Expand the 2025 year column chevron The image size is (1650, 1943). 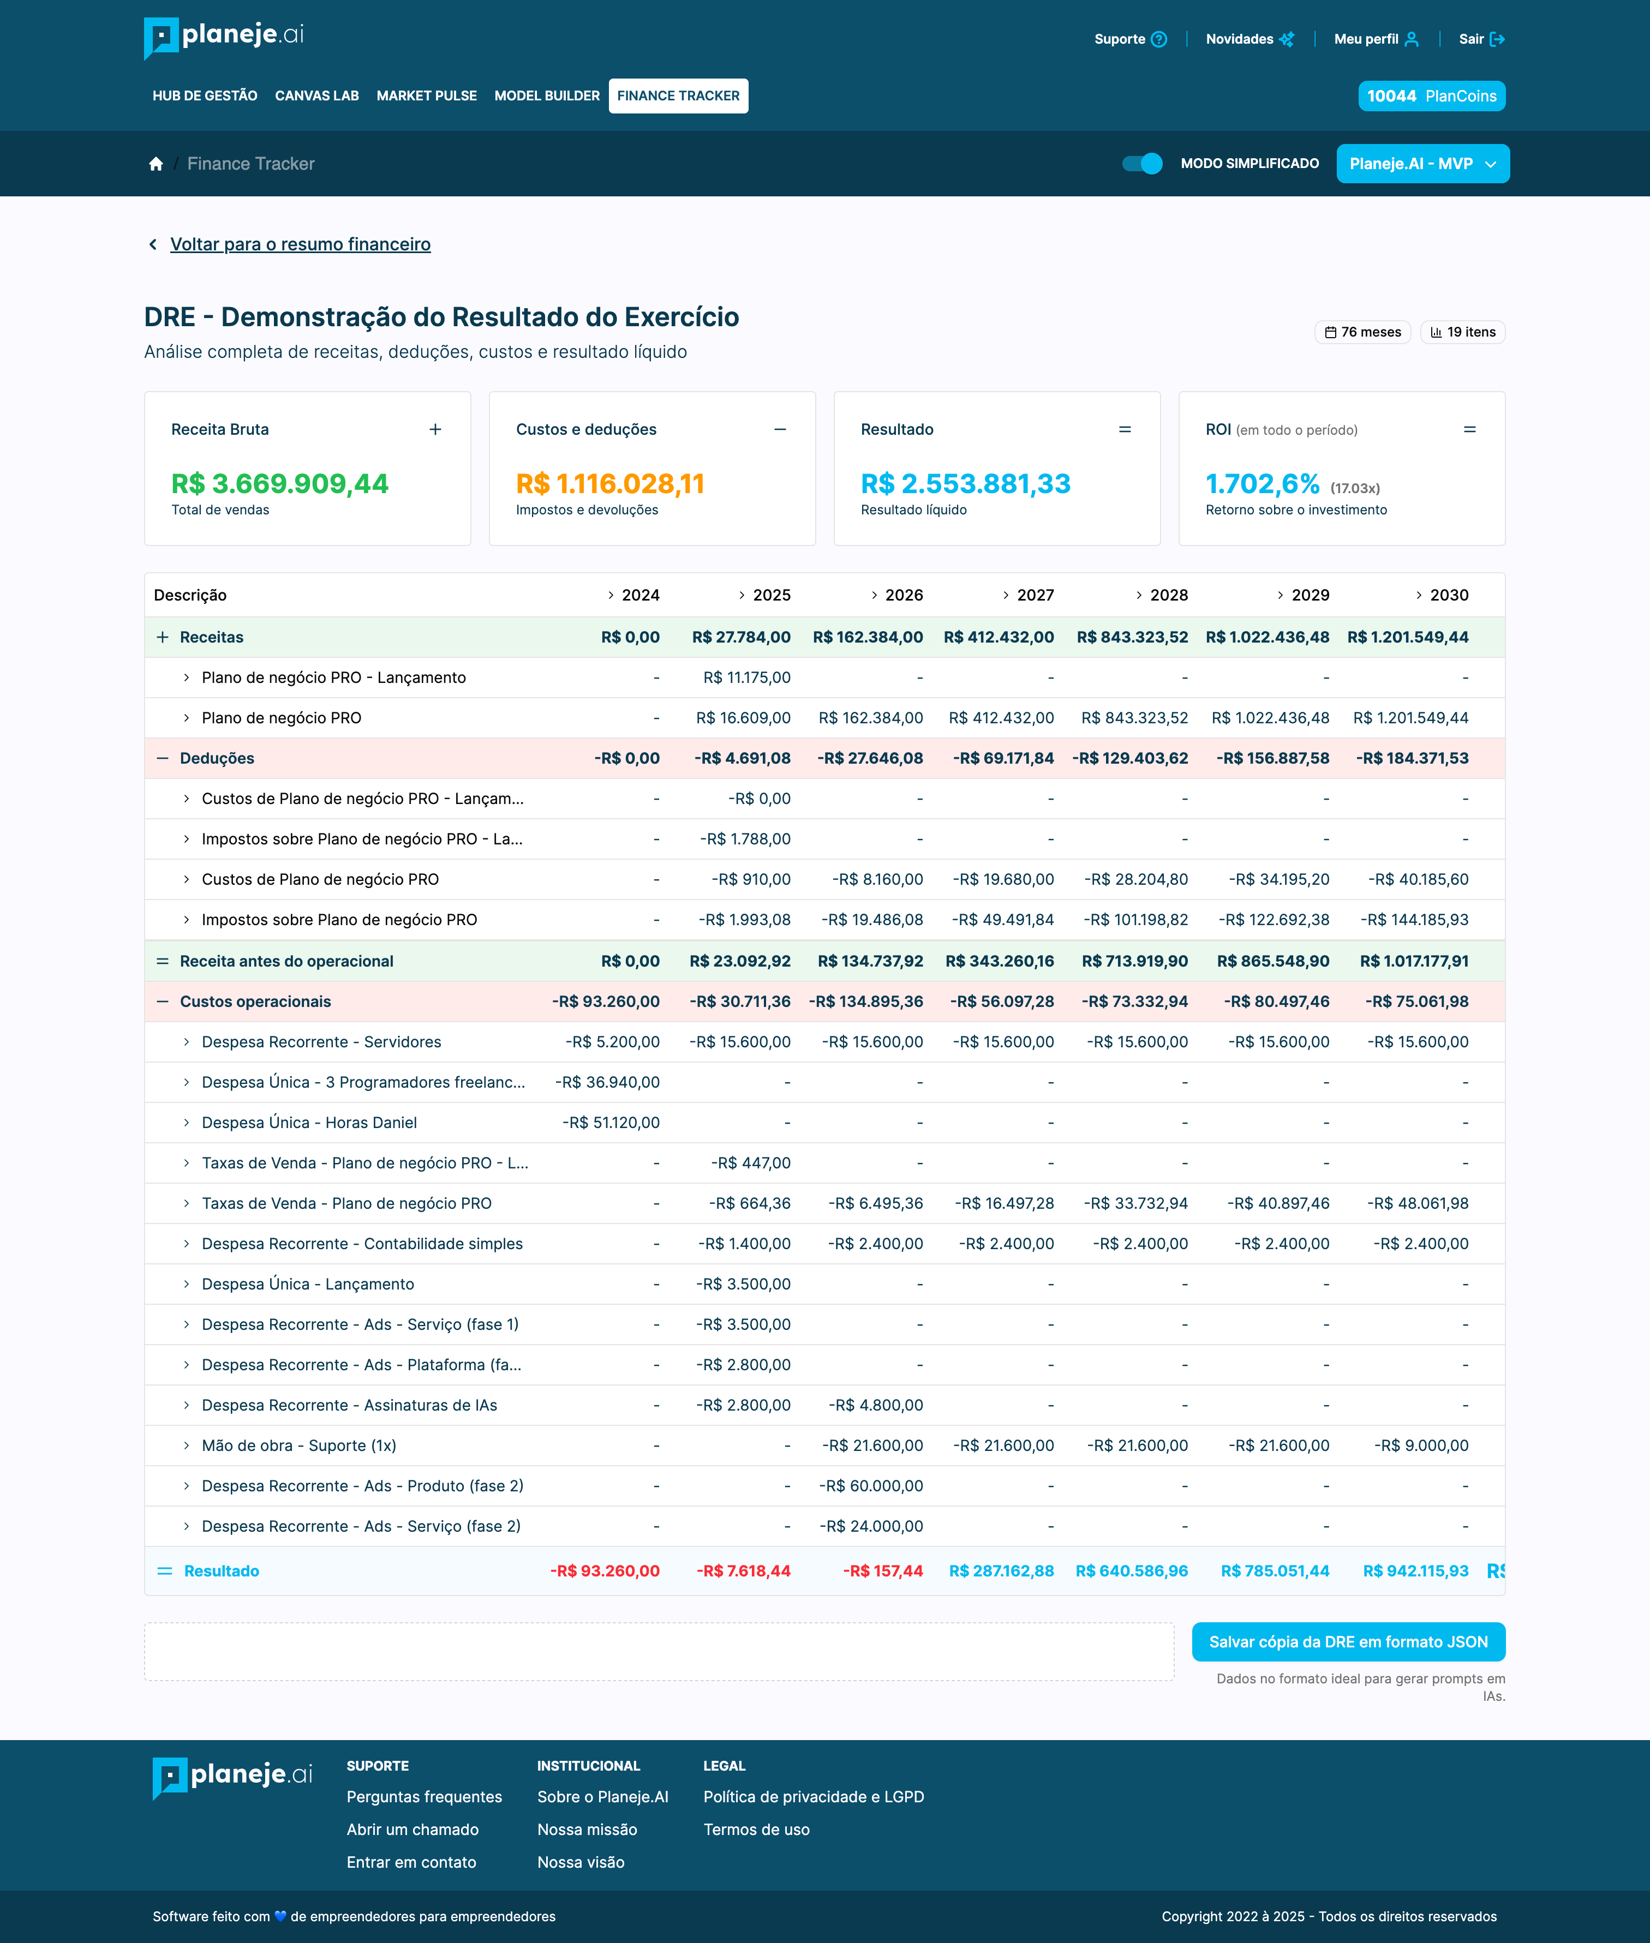[x=742, y=596]
